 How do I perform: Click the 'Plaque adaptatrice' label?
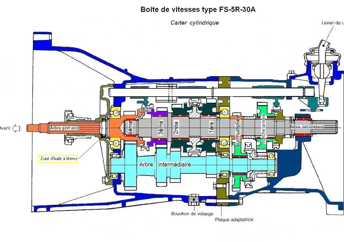pyautogui.click(x=234, y=219)
